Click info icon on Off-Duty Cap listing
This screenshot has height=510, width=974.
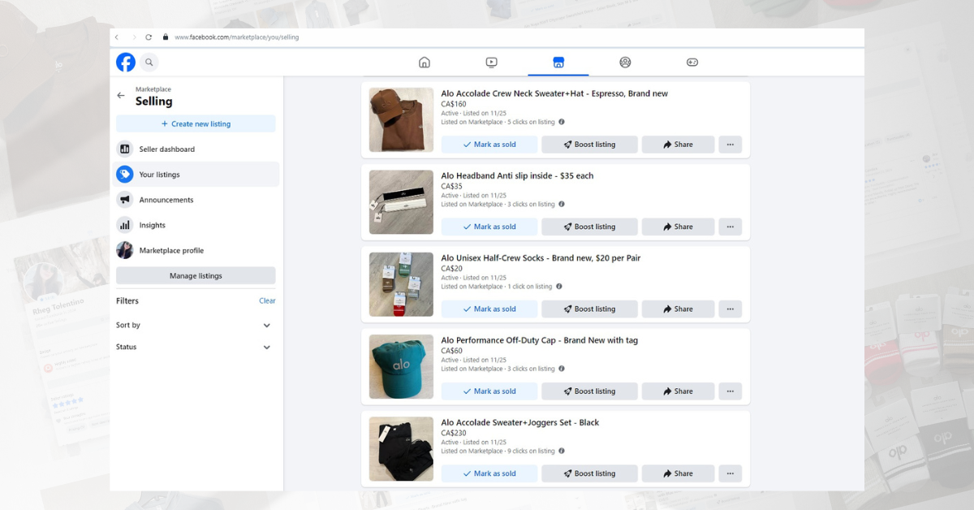[562, 369]
